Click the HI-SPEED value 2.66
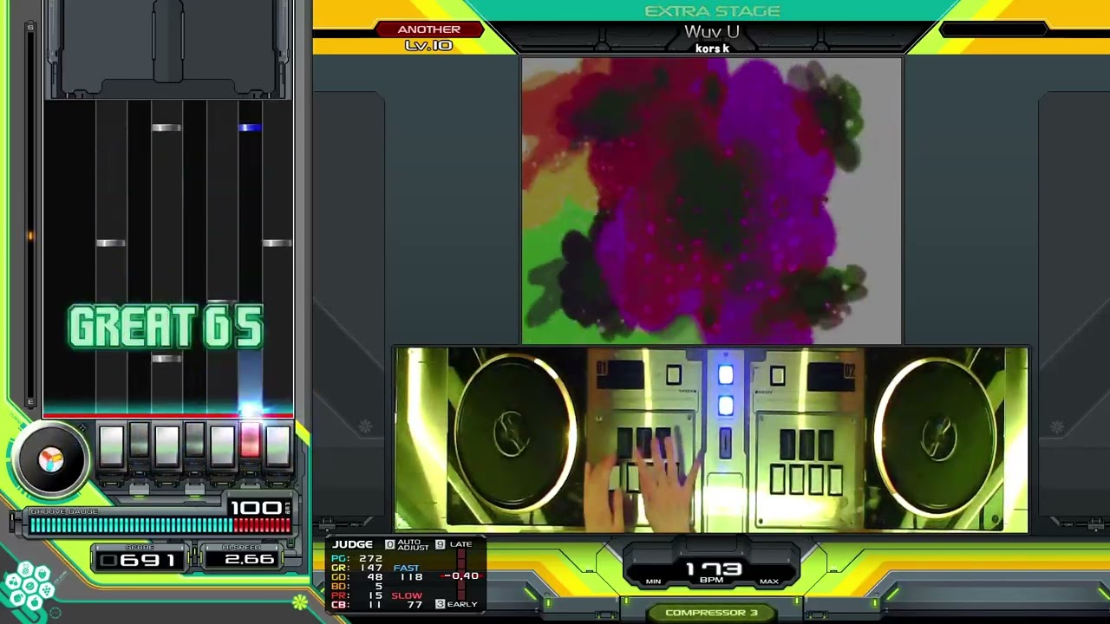 tap(249, 560)
